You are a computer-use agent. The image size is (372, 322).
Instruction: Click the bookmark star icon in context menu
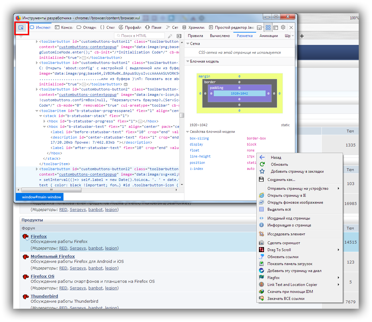pos(262,171)
